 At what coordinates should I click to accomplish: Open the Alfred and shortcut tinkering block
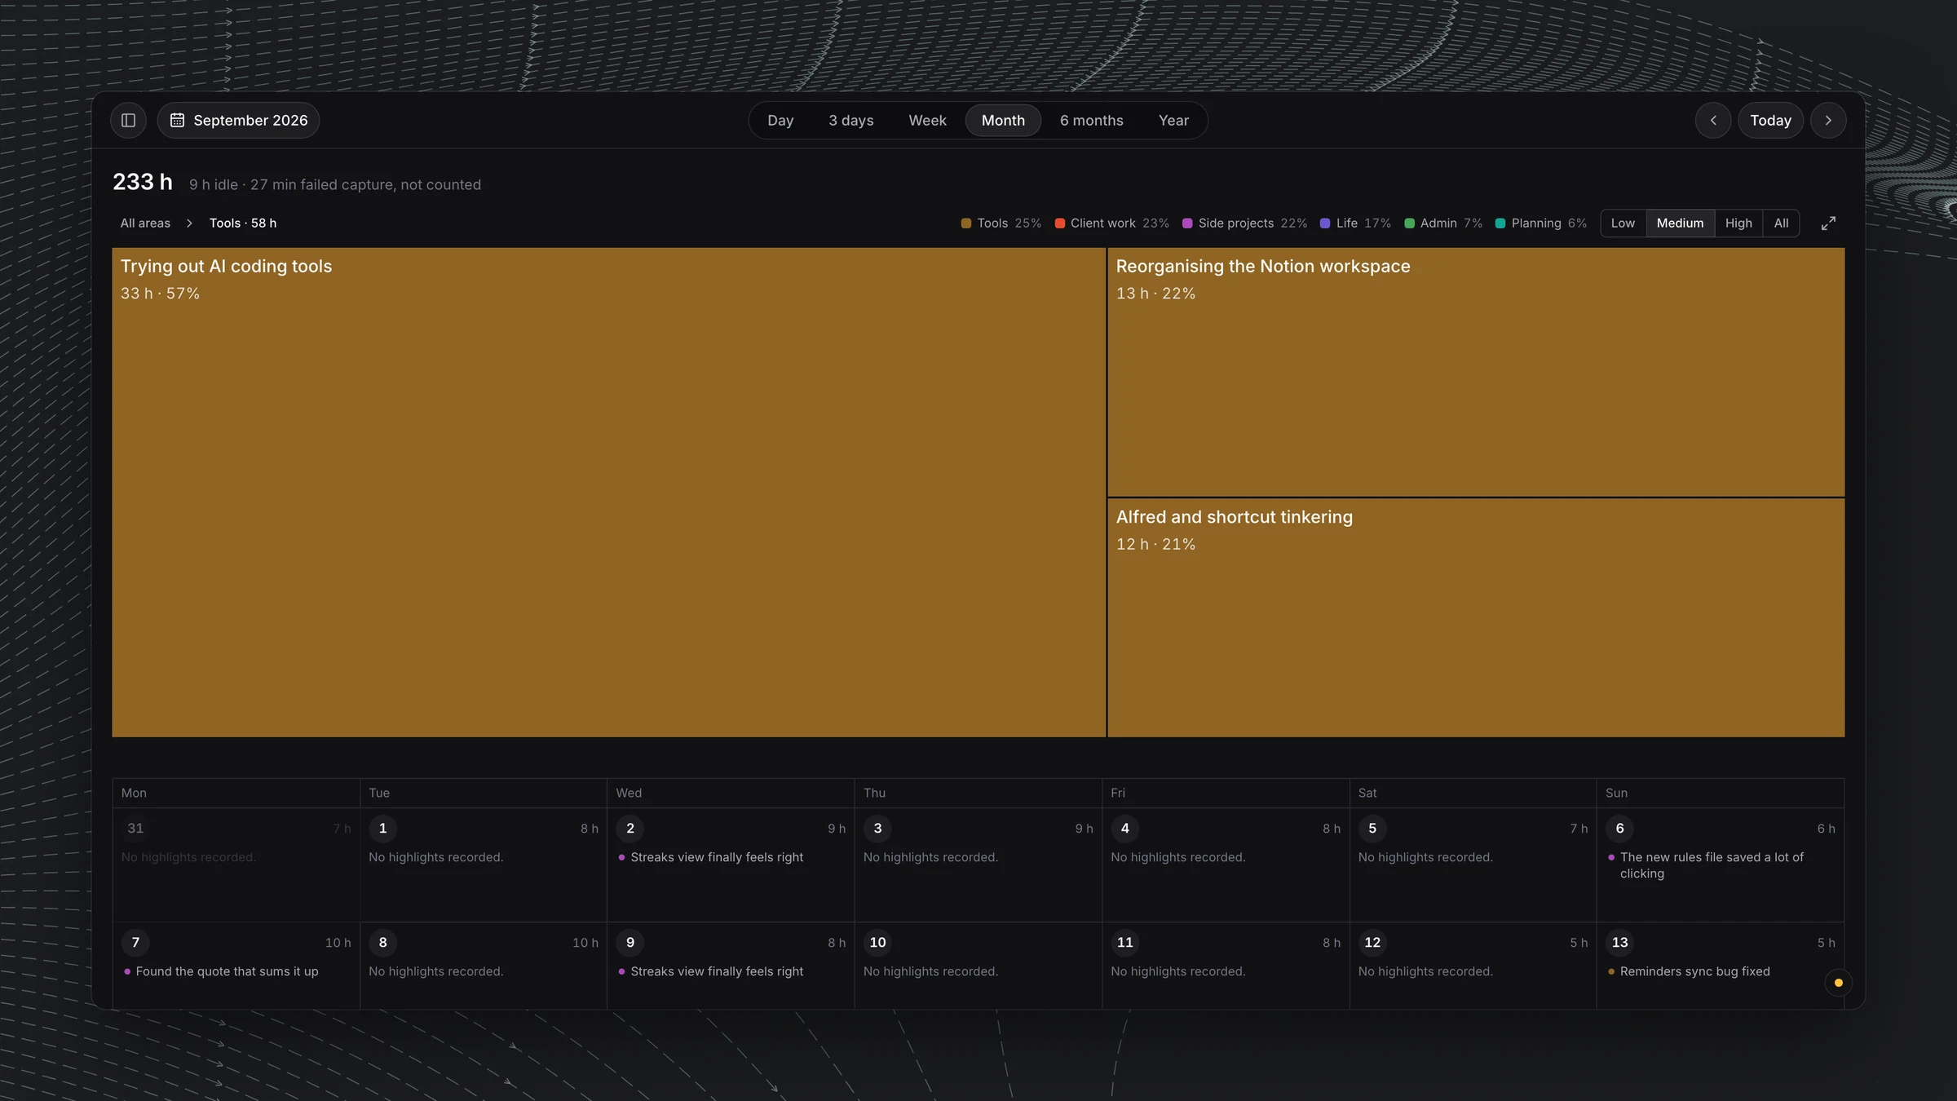point(1476,618)
